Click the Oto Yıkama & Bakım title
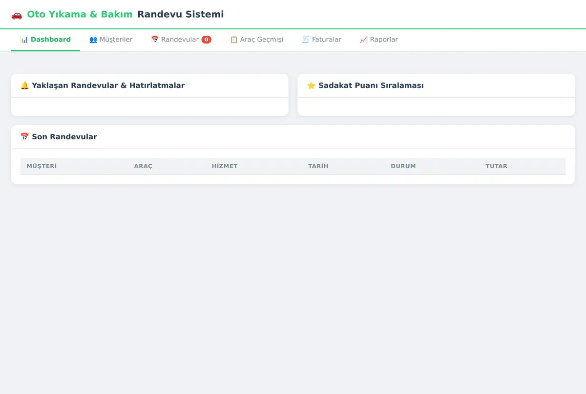586x394 pixels. (80, 15)
